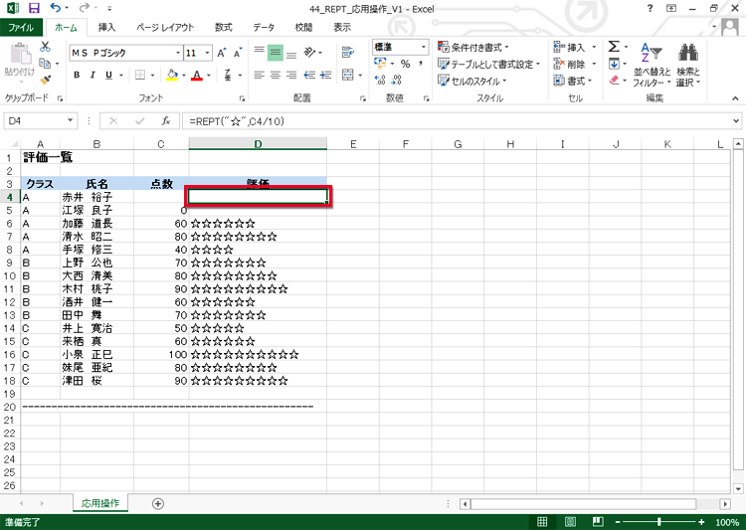Toggle middle vertical alignment
Image resolution: width=746 pixels, height=530 pixels.
276,53
